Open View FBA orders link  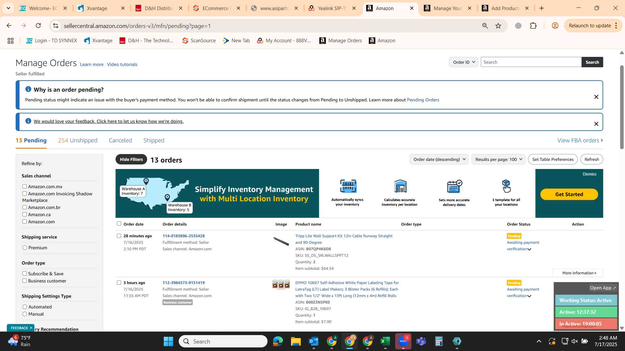(x=580, y=140)
